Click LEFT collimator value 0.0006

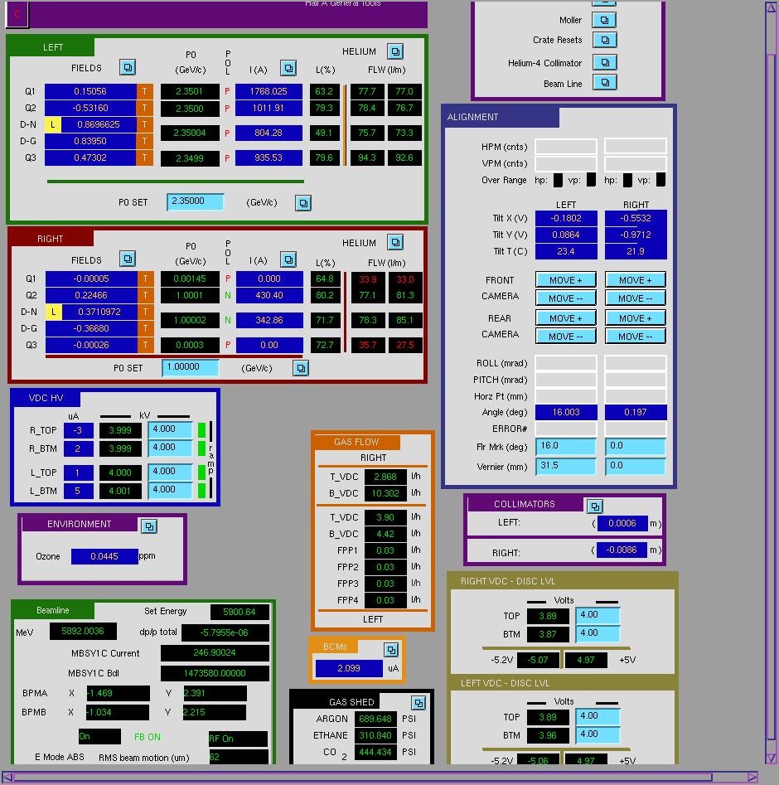coord(622,523)
